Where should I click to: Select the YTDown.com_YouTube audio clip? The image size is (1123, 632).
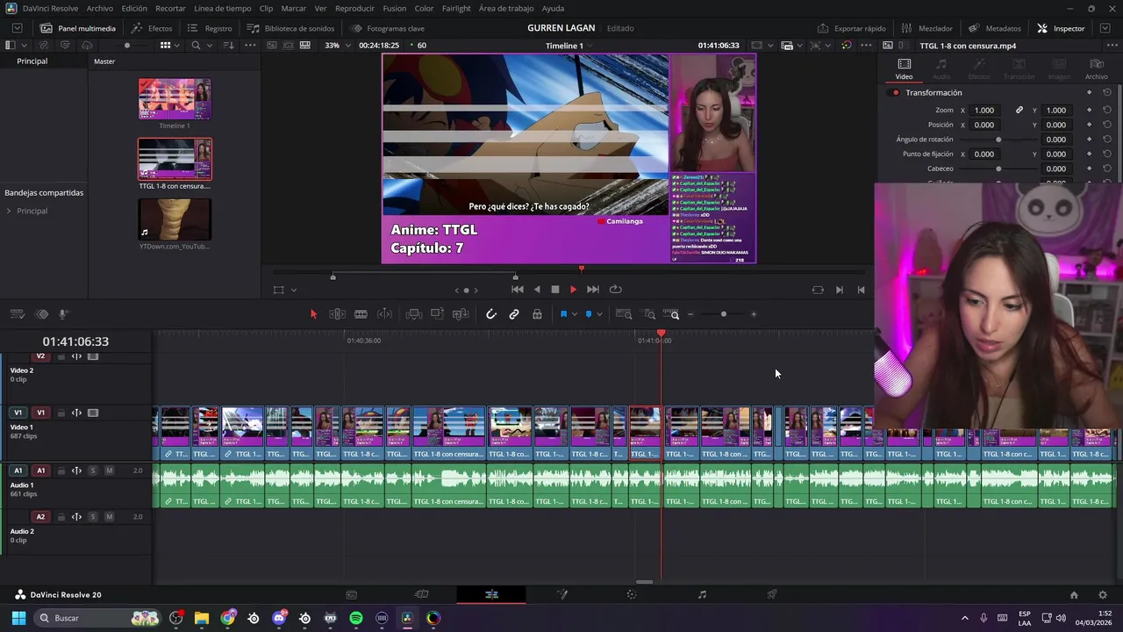tap(175, 219)
